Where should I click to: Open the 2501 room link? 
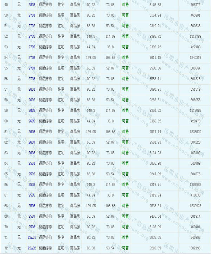(32, 164)
